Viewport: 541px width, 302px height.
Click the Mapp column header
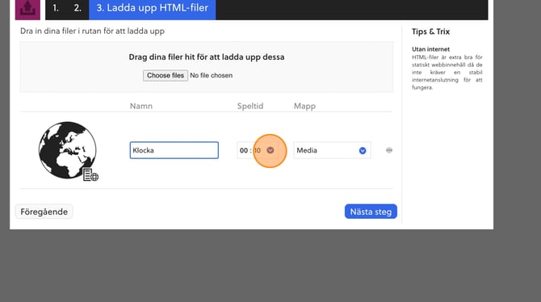(304, 106)
